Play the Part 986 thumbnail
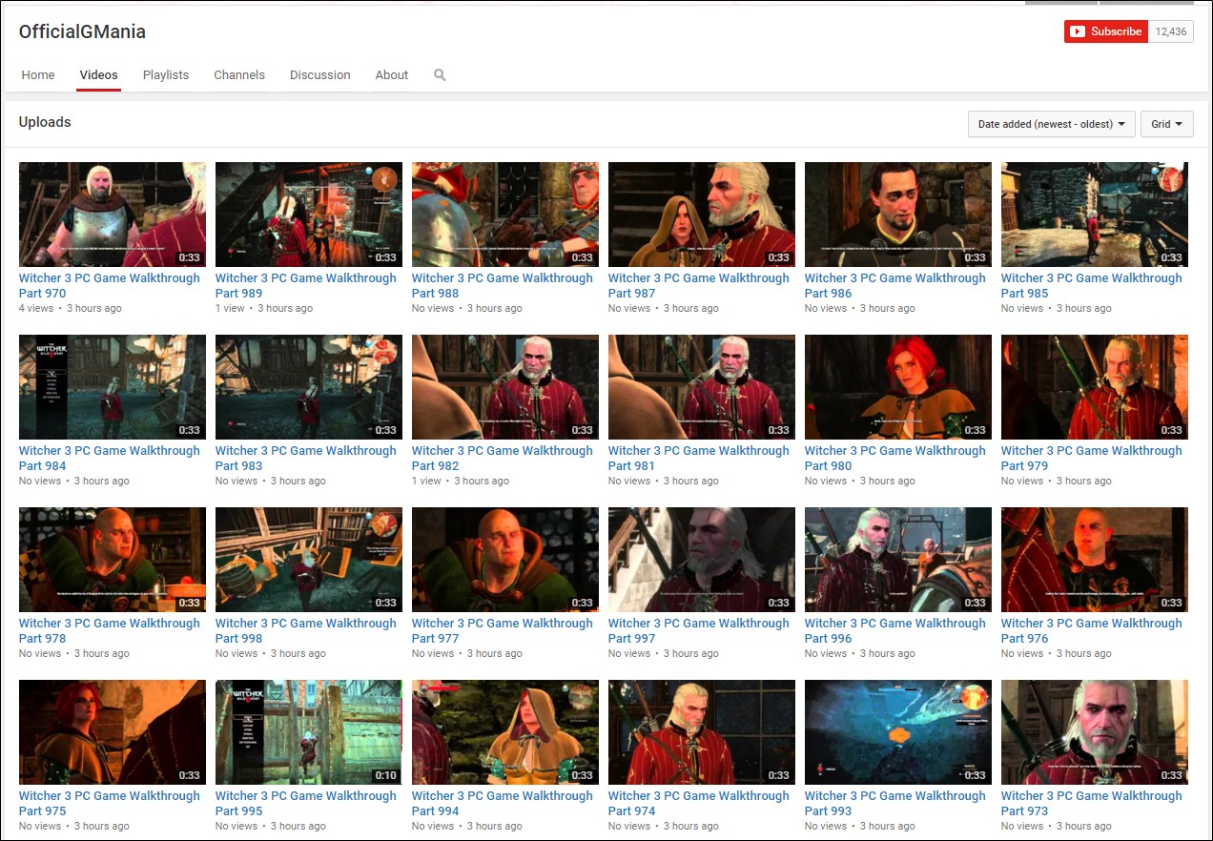Image resolution: width=1213 pixels, height=841 pixels. point(898,215)
